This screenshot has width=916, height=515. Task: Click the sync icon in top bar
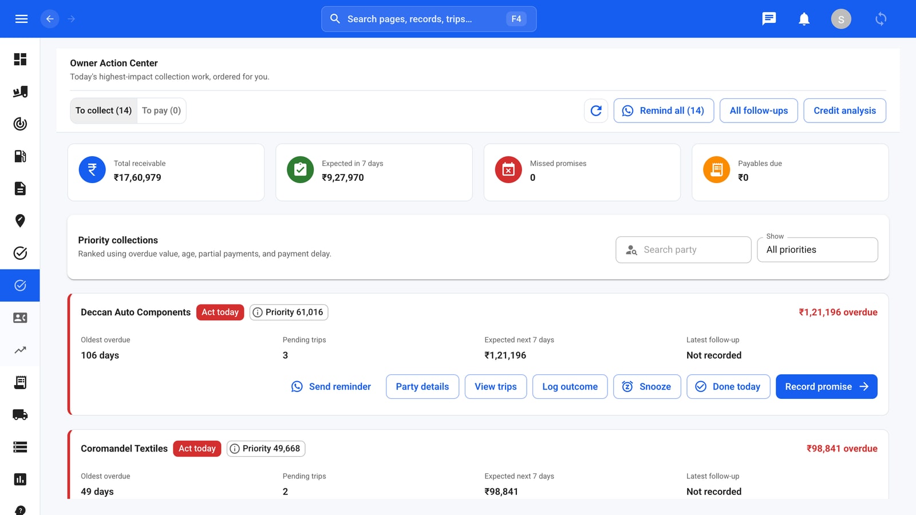coord(881,19)
